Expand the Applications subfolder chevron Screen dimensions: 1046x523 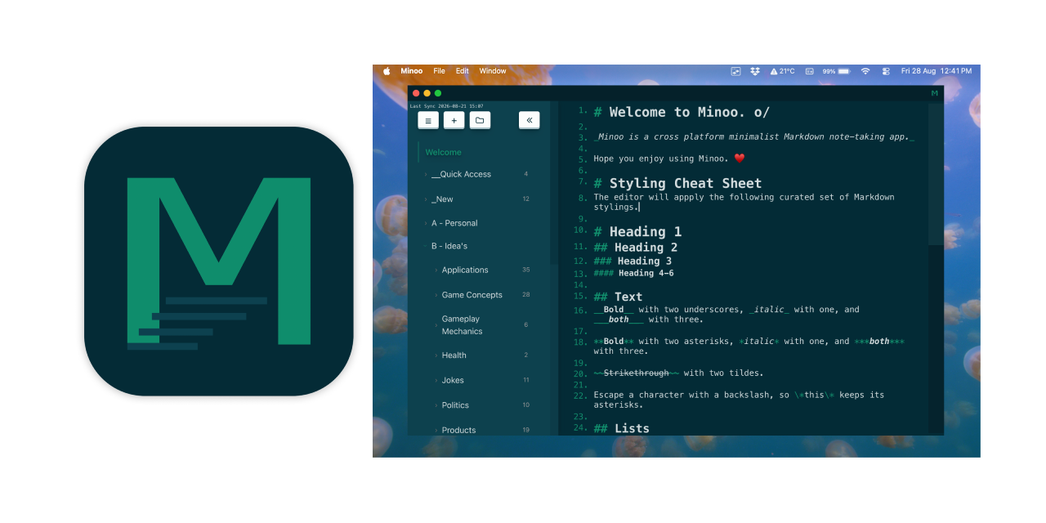(x=436, y=270)
